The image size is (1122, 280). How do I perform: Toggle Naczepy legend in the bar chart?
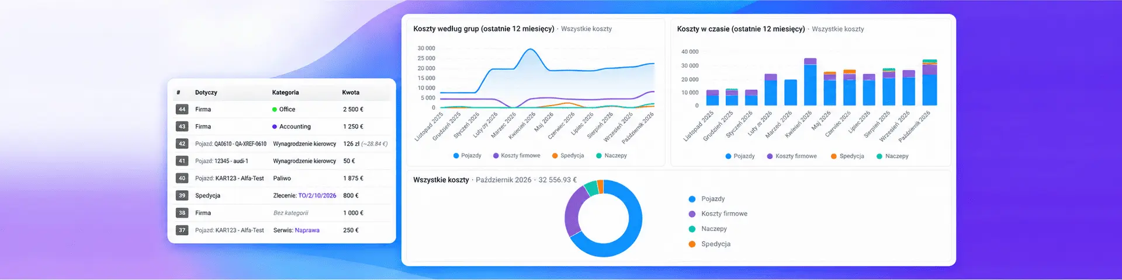click(892, 156)
